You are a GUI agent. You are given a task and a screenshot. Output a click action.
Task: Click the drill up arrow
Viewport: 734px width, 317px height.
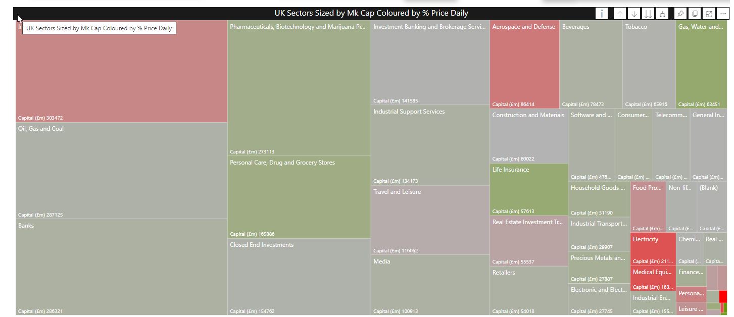coord(620,14)
